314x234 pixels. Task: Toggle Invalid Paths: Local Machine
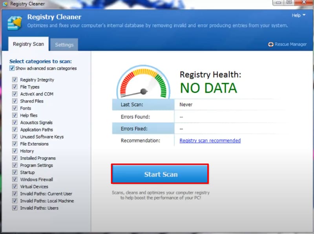click(x=15, y=201)
